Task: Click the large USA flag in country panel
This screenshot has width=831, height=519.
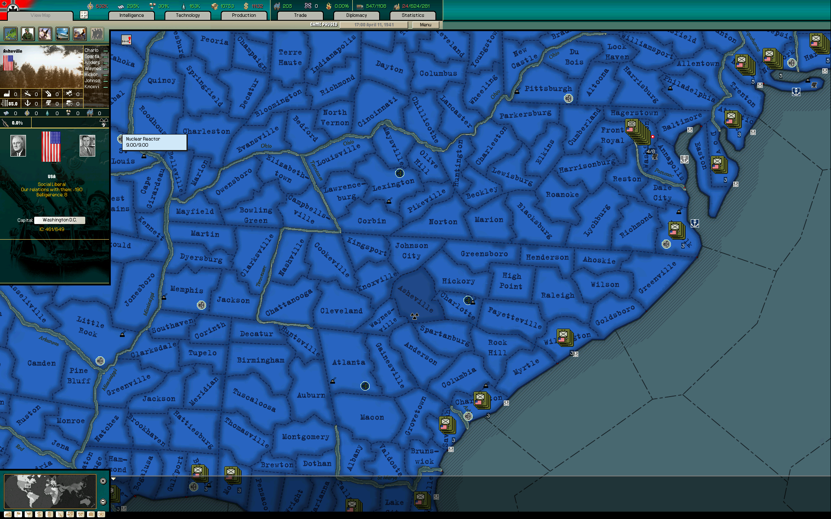Action: [51, 147]
